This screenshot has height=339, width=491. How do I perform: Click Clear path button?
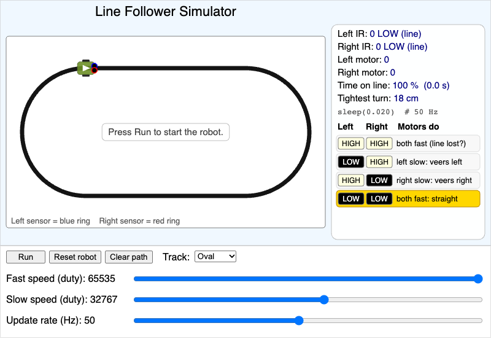coord(129,257)
